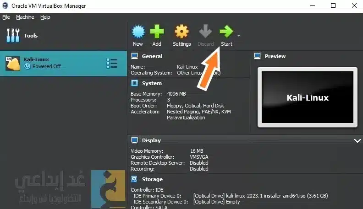Click the Preview section monitor icon
Image resolution: width=363 pixels, height=209 pixels.
pos(258,56)
